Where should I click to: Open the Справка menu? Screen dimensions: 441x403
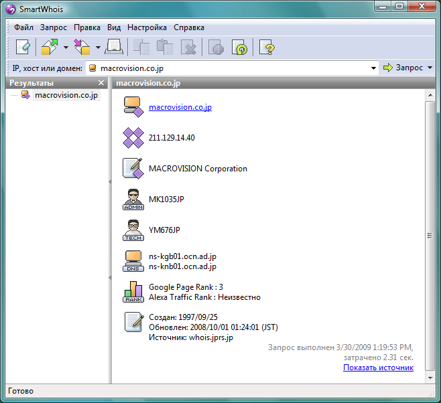point(189,27)
